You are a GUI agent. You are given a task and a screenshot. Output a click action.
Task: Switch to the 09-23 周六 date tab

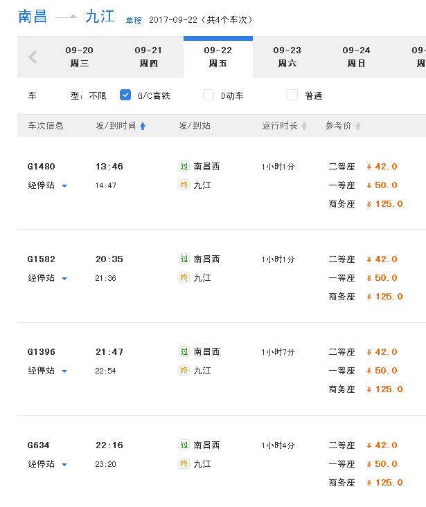tap(287, 57)
